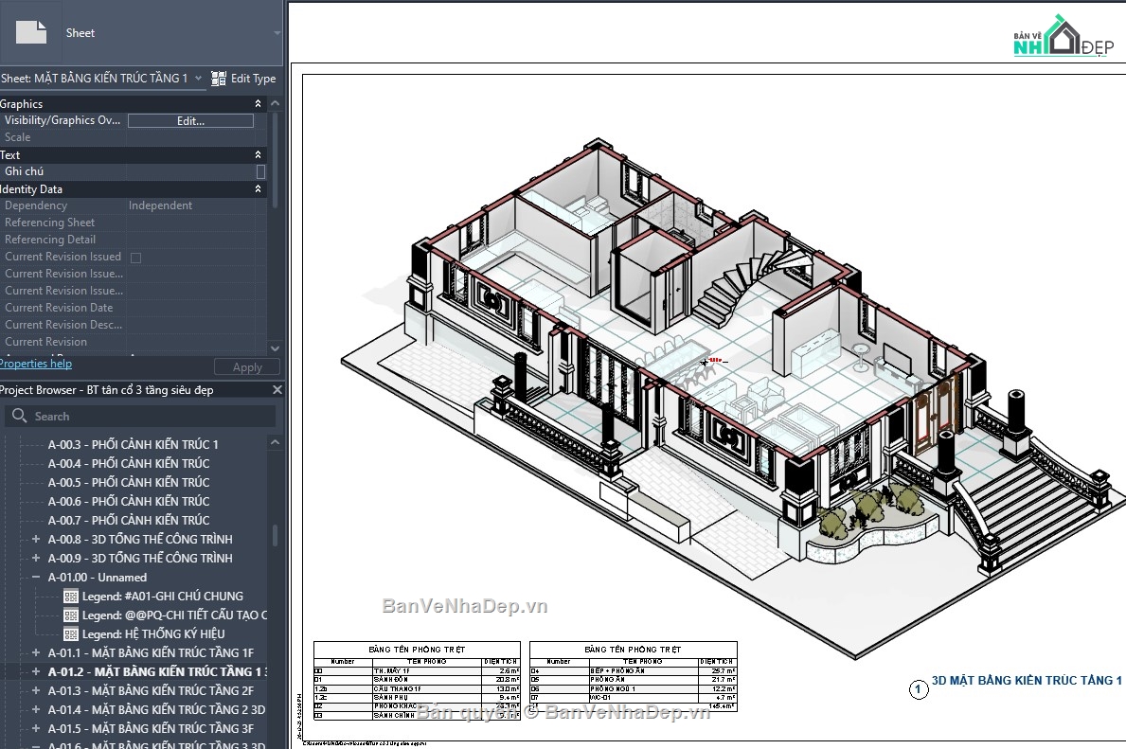Click the 'Project Browser - BT tân cổ' title

[x=106, y=390]
